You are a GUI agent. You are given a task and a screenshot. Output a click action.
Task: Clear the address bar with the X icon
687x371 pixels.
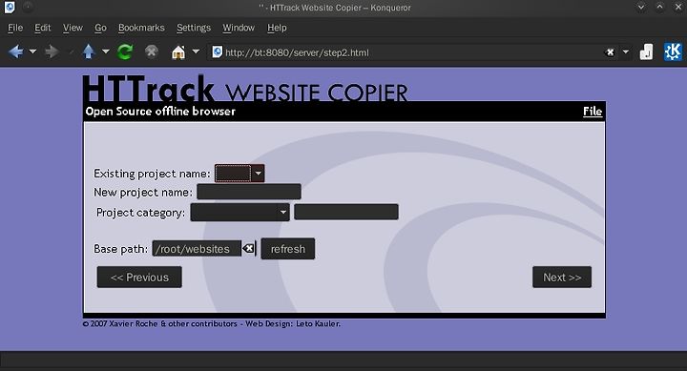(x=610, y=52)
